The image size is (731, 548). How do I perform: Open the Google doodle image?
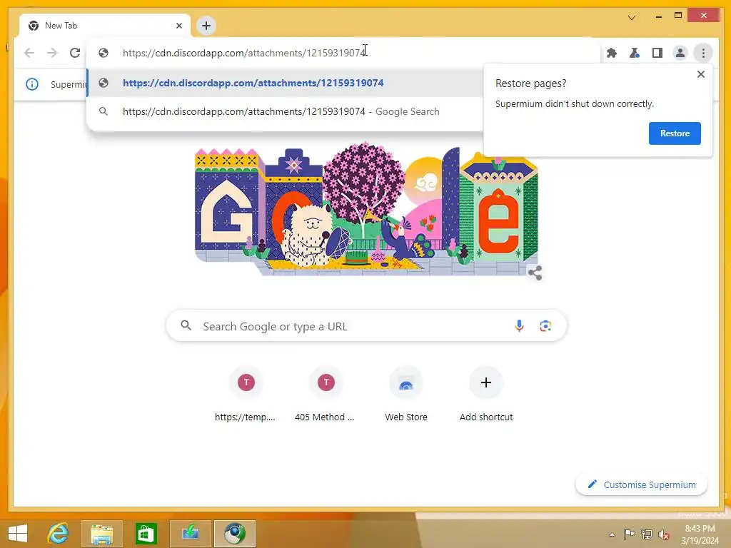[x=366, y=210]
